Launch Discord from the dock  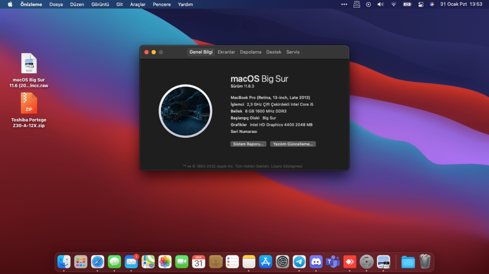pos(316,262)
